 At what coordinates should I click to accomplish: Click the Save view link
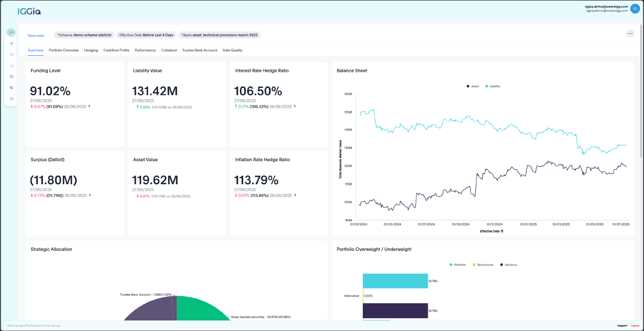36,35
